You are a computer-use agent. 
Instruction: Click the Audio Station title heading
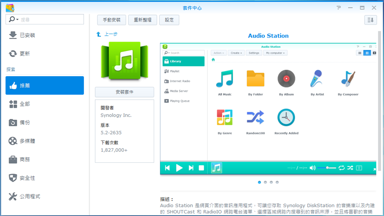click(268, 36)
